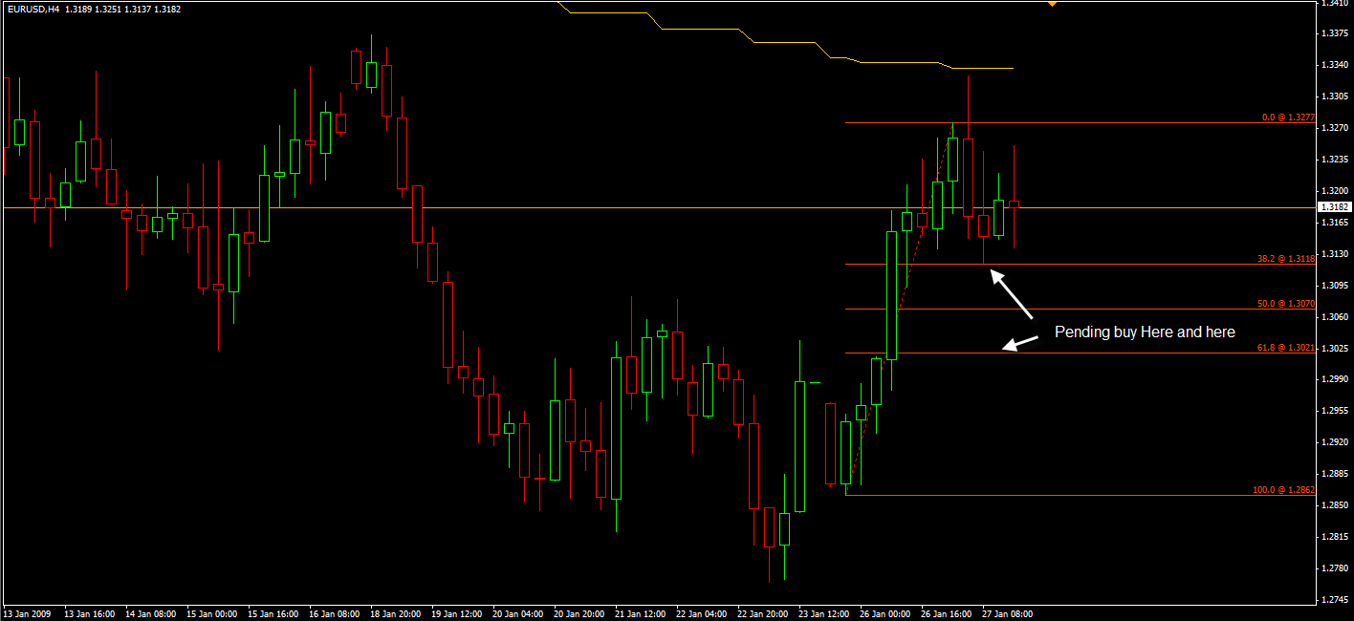Select the 100.0 @ 1.2862 Fibonacci level label

pos(1284,490)
